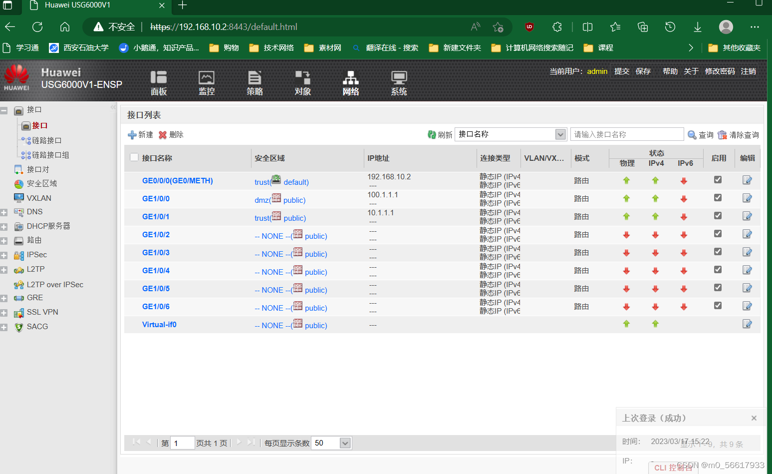
Task: Expand the IPSec tree node
Action: pos(4,255)
